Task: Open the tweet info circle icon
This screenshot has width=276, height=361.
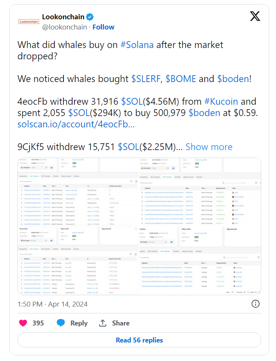Action: [256, 304]
